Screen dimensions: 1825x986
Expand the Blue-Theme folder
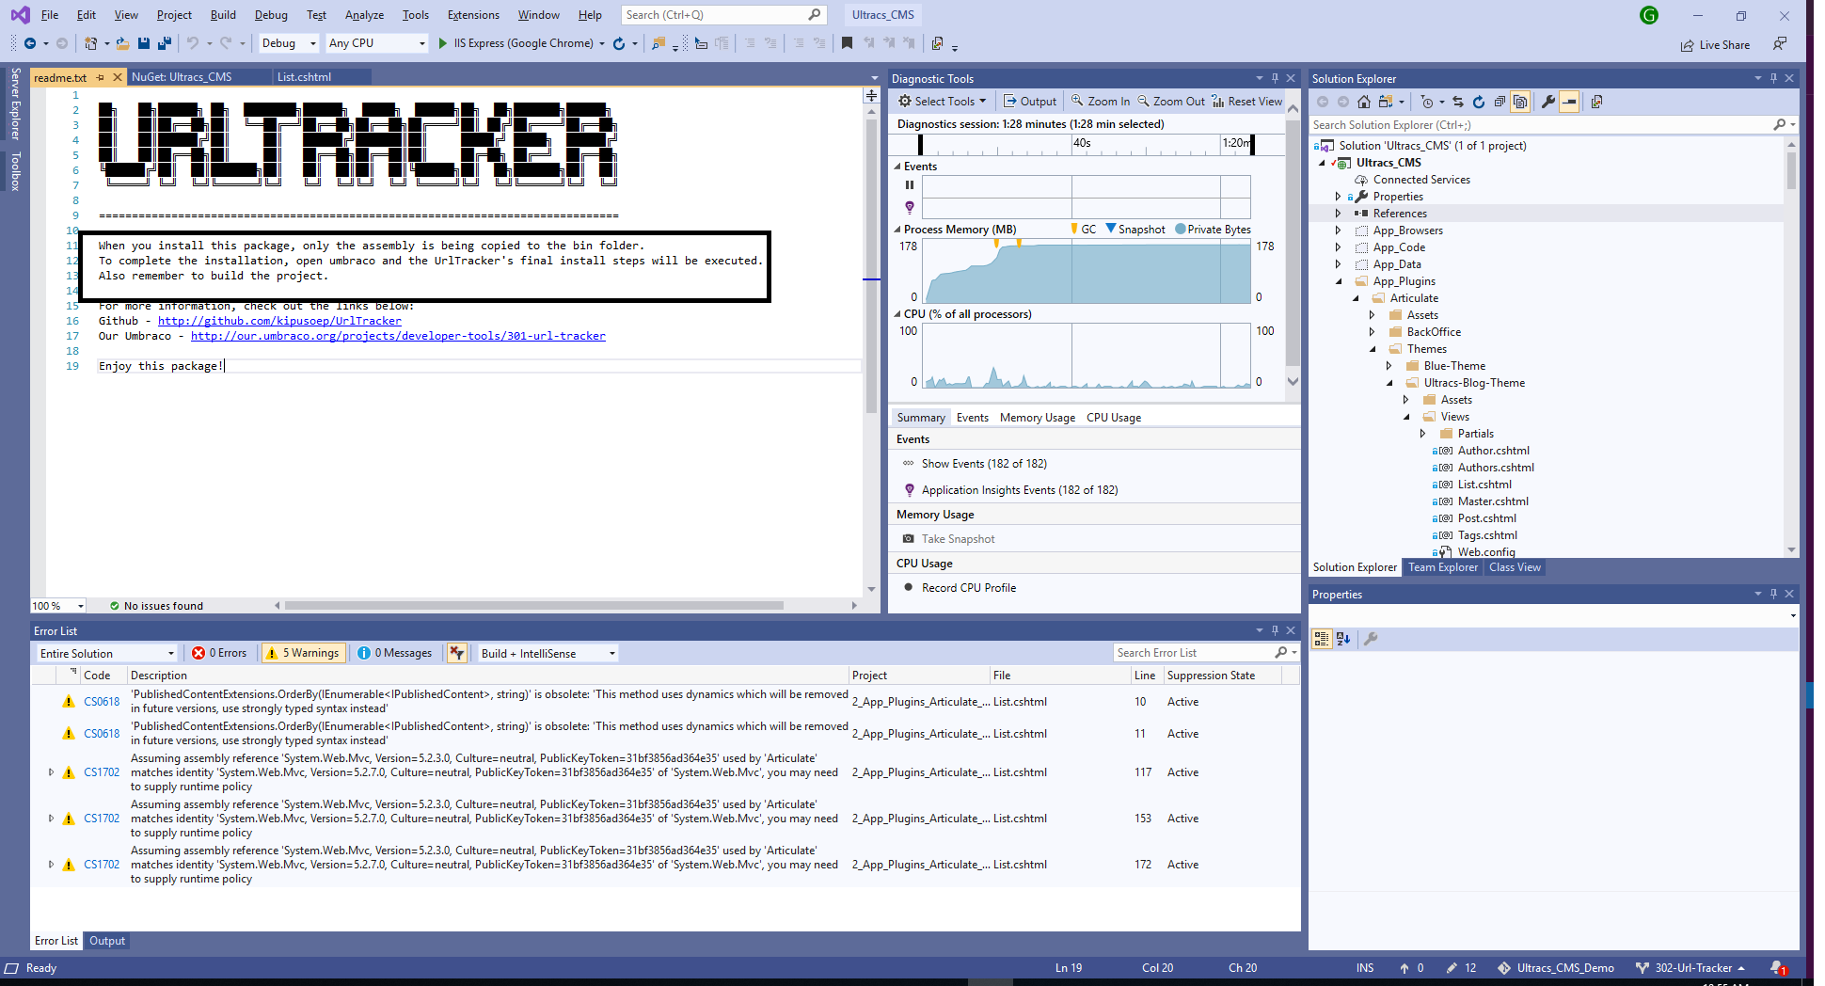pos(1389,366)
